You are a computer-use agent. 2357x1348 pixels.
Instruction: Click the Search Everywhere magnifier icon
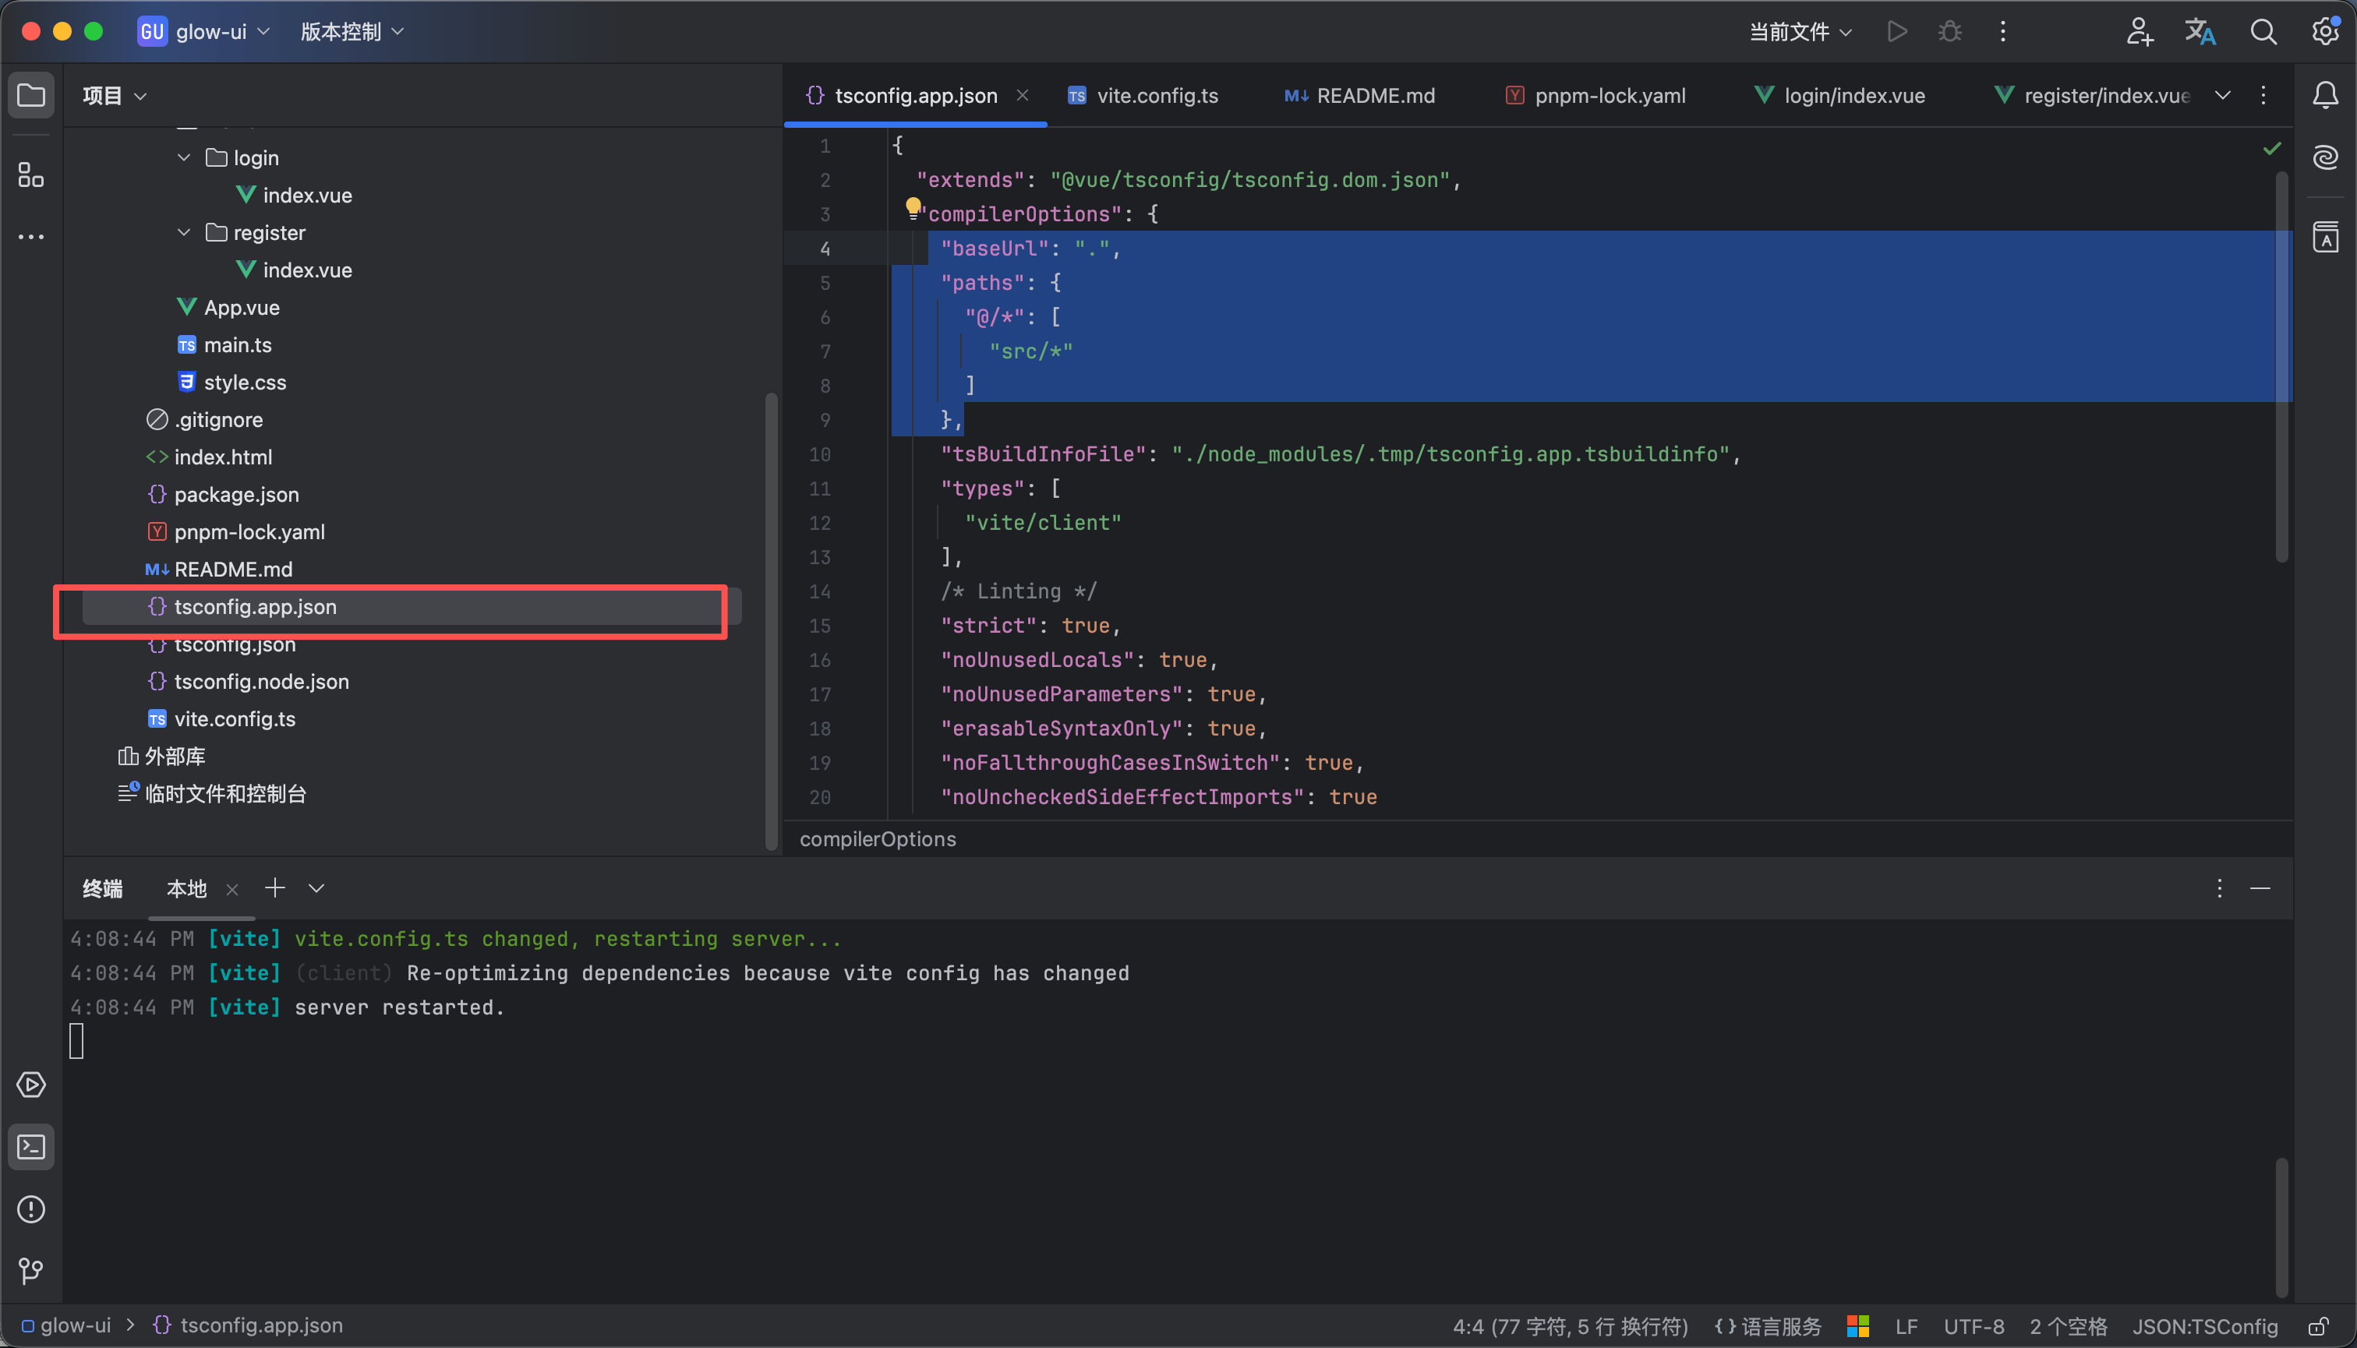pos(2263,31)
